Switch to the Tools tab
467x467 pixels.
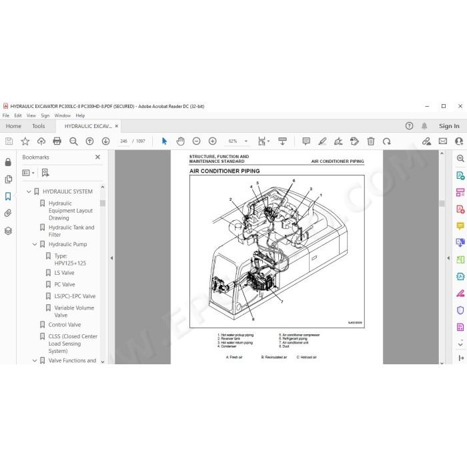39,126
